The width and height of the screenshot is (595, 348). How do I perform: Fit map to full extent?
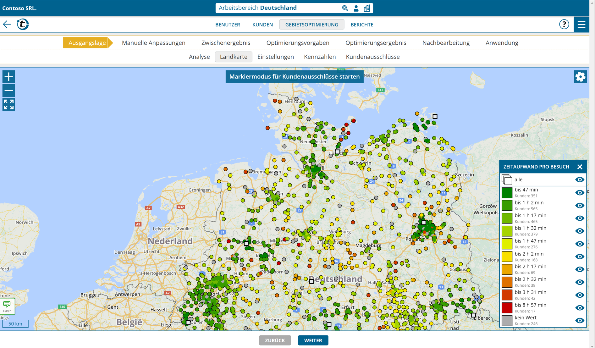tap(9, 104)
